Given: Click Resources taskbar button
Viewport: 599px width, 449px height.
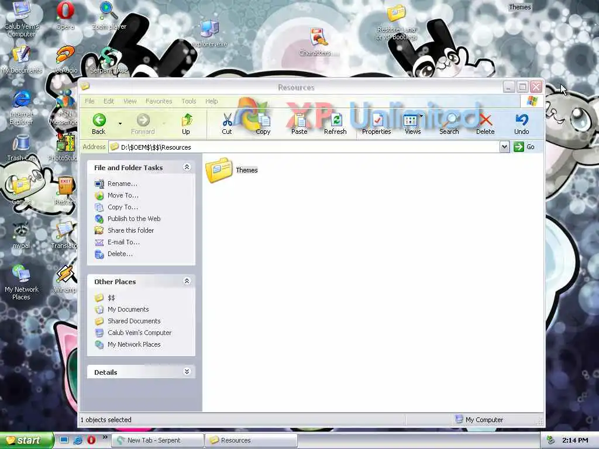Looking at the screenshot, I should 252,440.
